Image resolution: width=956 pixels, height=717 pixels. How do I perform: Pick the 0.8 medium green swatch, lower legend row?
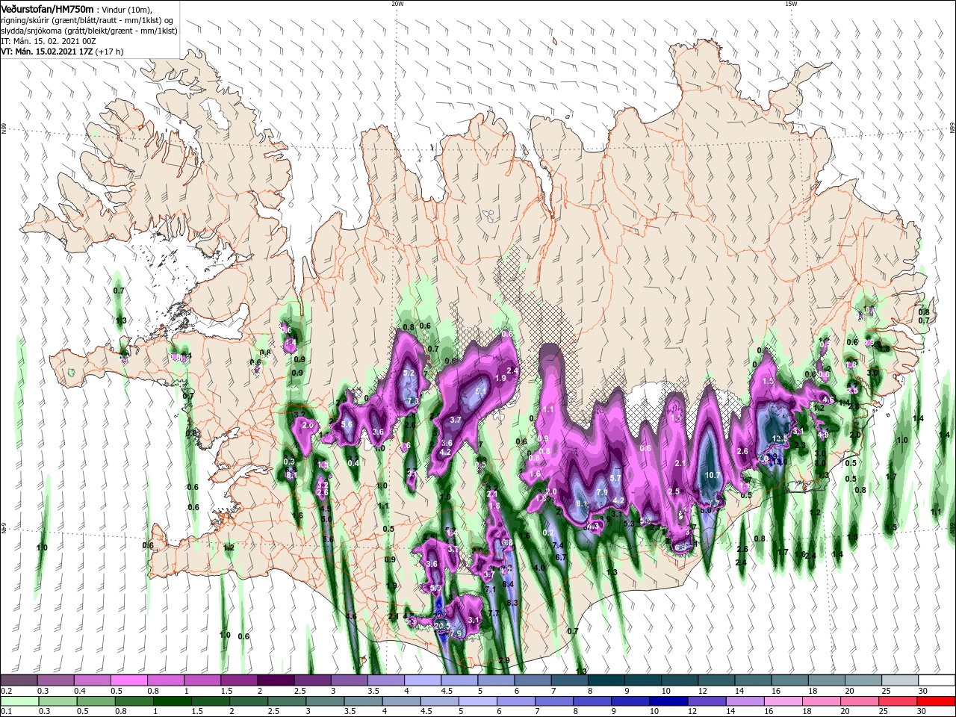pos(134,701)
